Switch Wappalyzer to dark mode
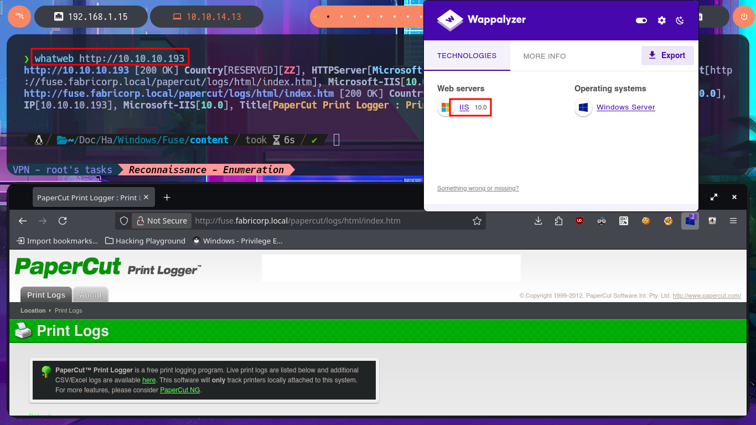 [x=680, y=20]
